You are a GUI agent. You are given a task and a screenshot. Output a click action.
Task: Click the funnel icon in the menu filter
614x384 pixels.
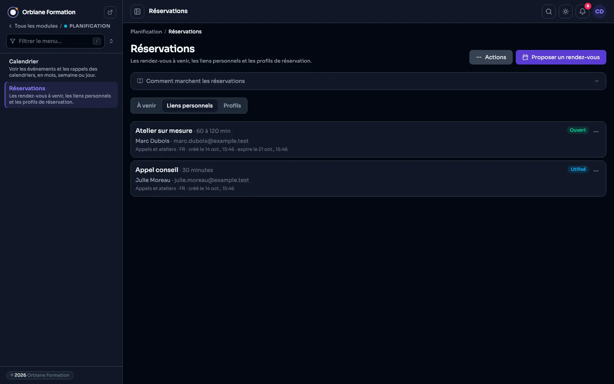pos(13,41)
